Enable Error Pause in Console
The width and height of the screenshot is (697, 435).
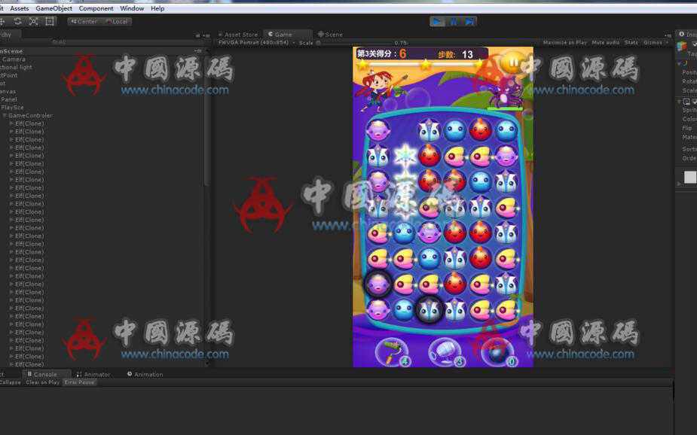click(79, 382)
